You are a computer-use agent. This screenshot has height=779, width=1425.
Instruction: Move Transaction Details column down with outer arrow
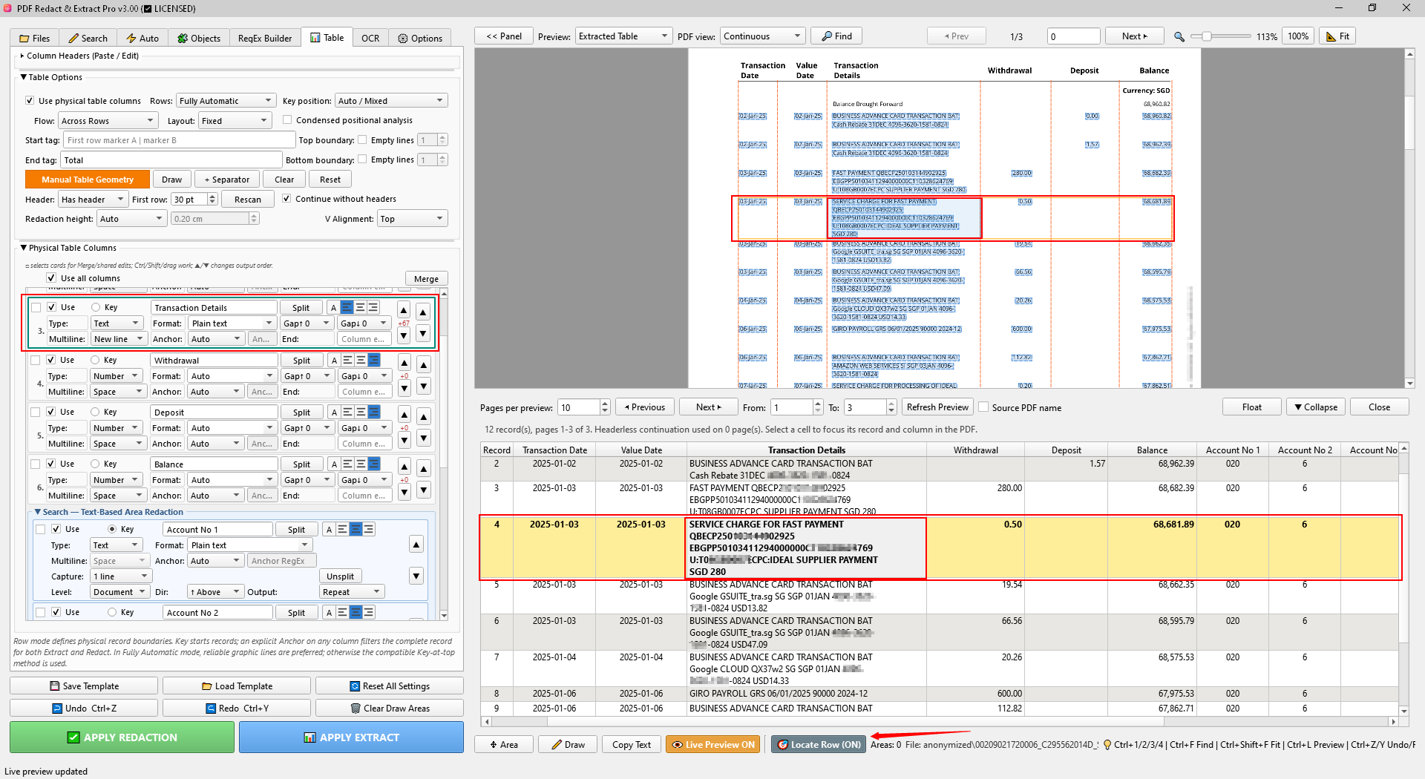(423, 334)
